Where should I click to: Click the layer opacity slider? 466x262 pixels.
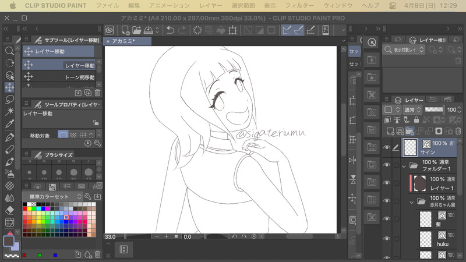coord(434,109)
